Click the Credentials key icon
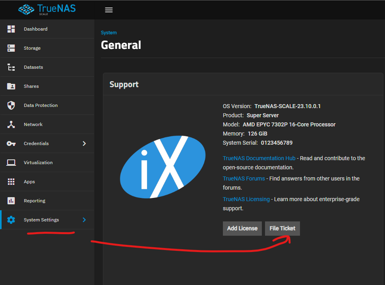 (11, 143)
